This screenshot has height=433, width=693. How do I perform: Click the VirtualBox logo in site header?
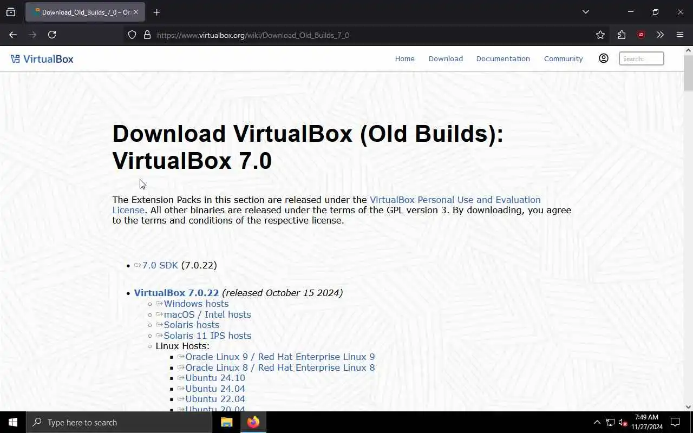click(42, 59)
